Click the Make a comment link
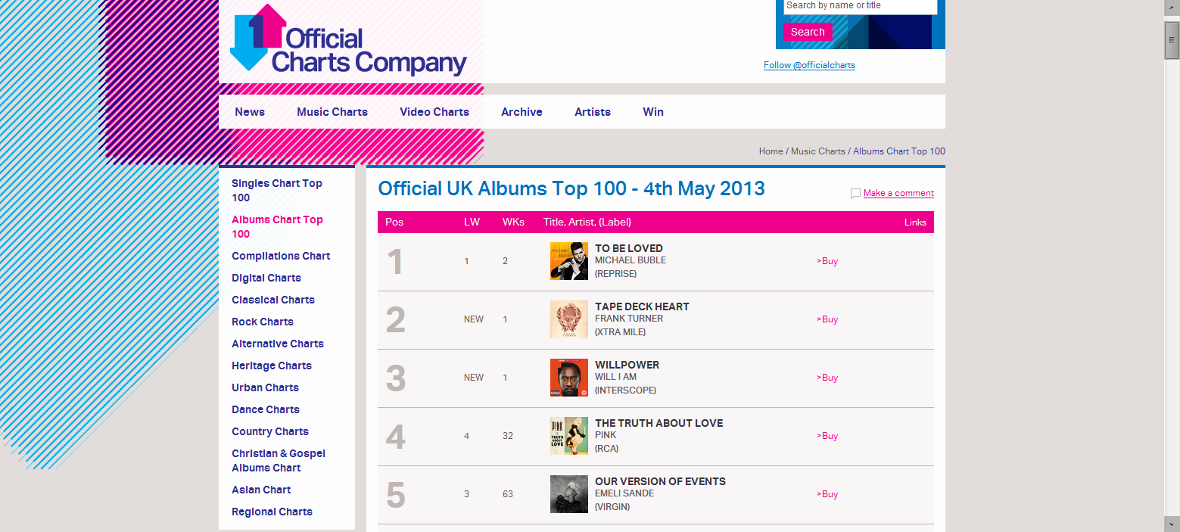The image size is (1180, 532). point(898,193)
